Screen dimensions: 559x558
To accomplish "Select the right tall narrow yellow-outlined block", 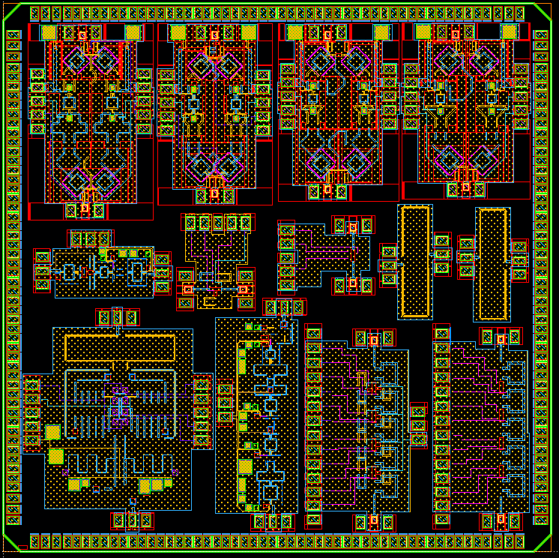I will point(492,264).
